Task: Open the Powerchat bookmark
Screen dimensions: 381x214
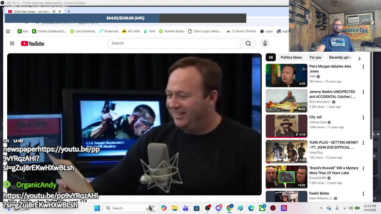Action: click(x=109, y=31)
